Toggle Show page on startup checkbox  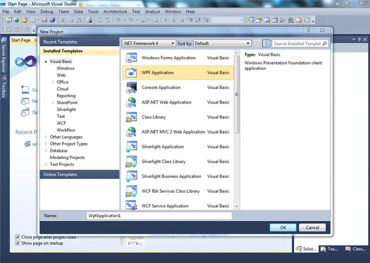click(18, 243)
